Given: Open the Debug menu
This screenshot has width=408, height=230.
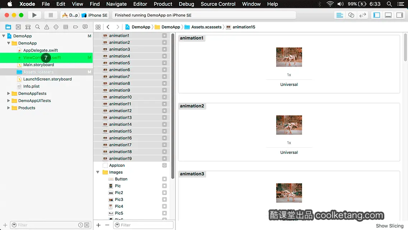Looking at the screenshot, I should (x=186, y=4).
